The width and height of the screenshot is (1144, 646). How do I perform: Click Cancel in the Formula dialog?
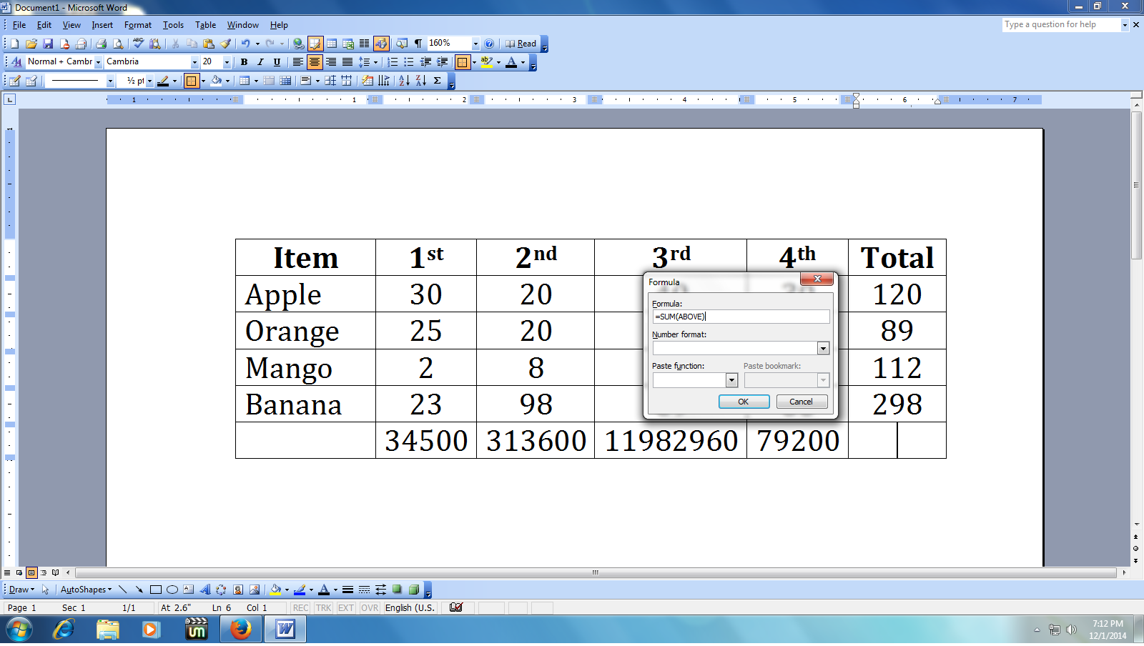pos(802,402)
